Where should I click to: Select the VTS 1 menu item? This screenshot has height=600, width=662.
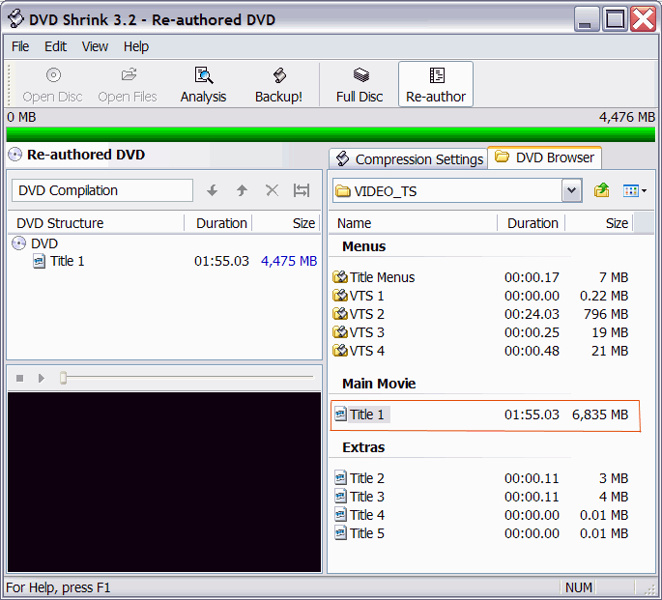click(359, 296)
